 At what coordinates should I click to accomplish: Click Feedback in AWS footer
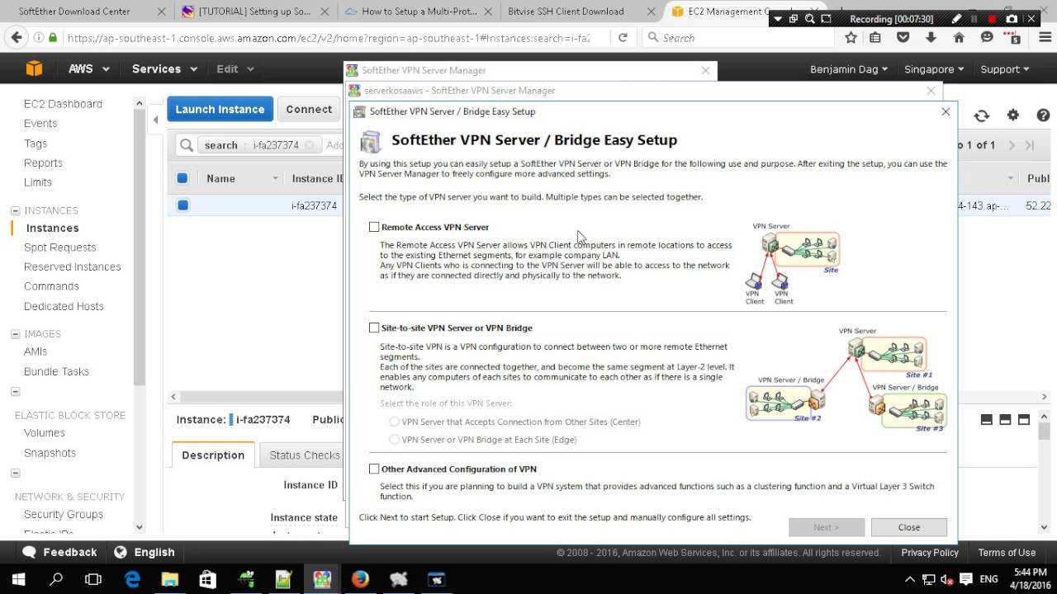pyautogui.click(x=60, y=552)
